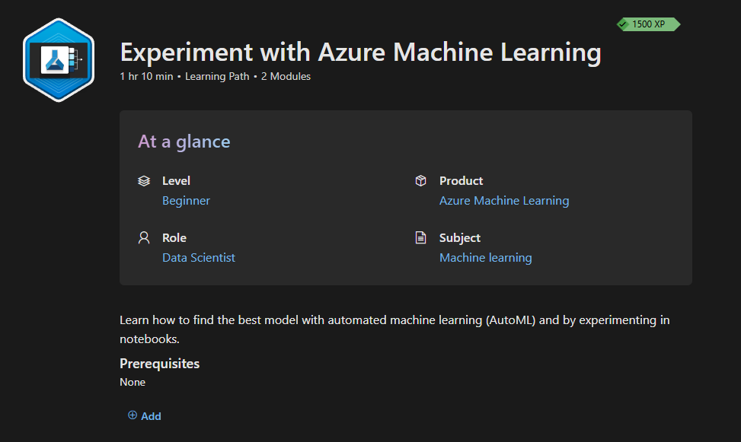Open the Beginner level link
This screenshot has height=442, width=741.
(186, 201)
